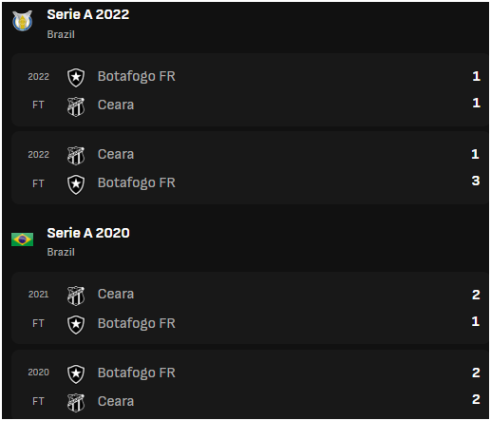
Task: Click the 2021 date label of Ceara match
Action: 39,295
